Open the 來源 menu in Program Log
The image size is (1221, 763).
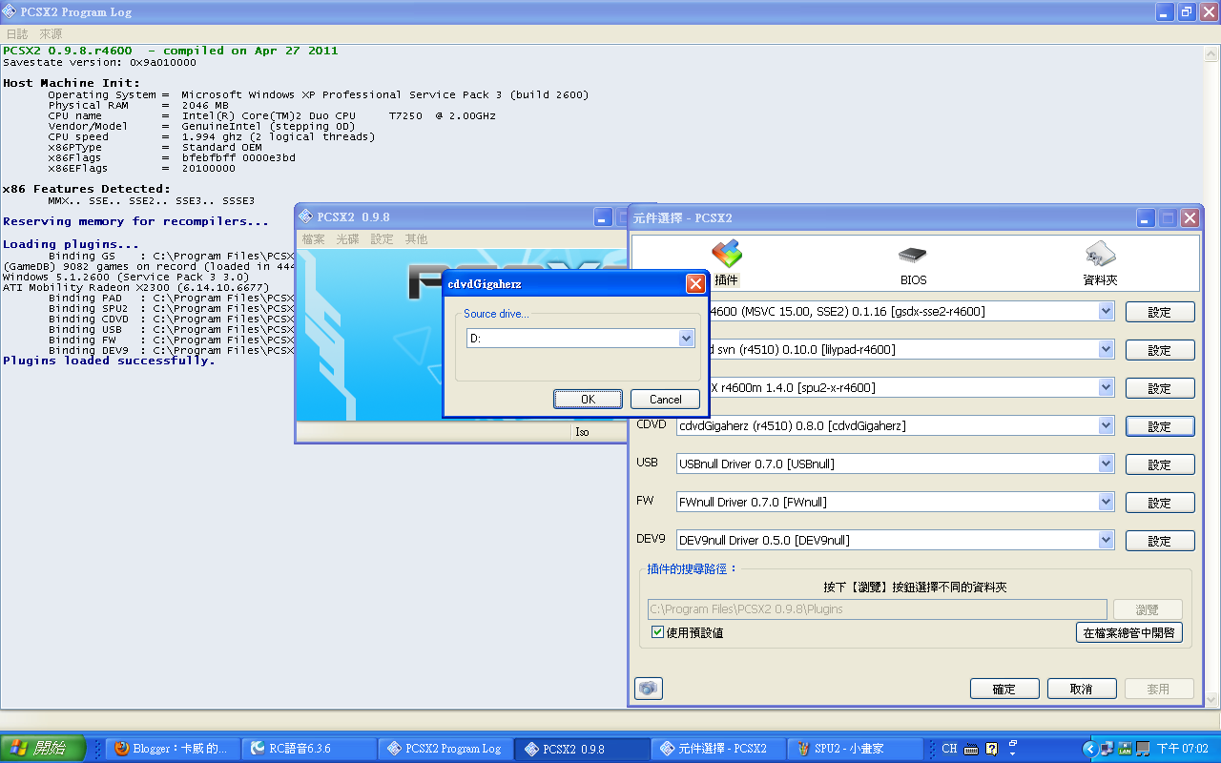(x=51, y=33)
